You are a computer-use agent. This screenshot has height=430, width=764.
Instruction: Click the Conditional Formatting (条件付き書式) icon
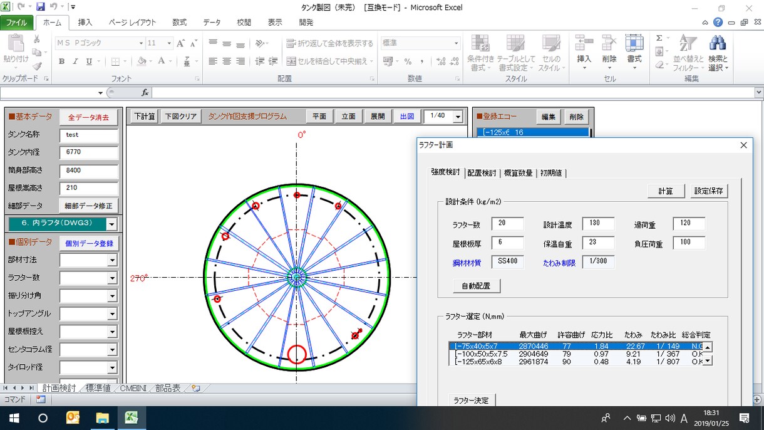tap(480, 43)
